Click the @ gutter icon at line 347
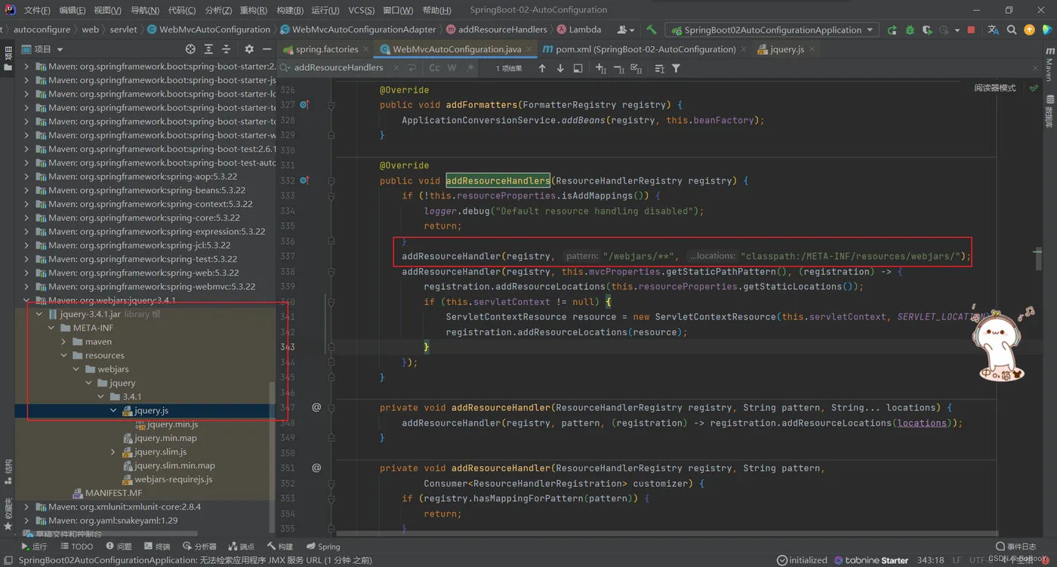The width and height of the screenshot is (1057, 567). coord(316,408)
